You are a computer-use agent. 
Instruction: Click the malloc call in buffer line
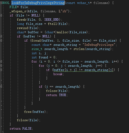click(63, 32)
